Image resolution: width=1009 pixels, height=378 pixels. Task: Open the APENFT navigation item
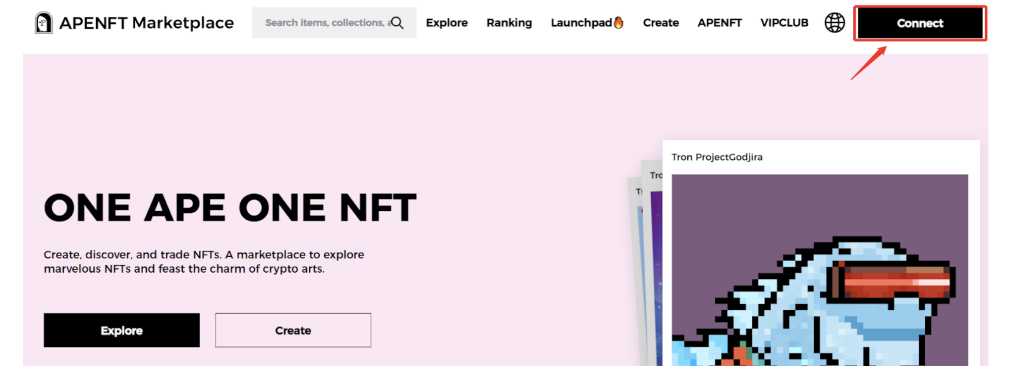[x=720, y=23]
